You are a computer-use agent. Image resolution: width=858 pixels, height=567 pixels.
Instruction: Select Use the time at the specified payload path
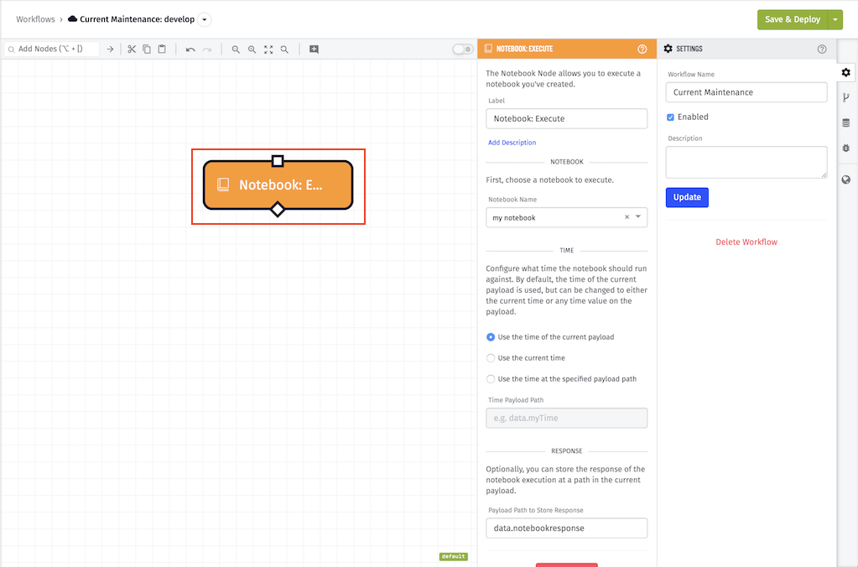[x=491, y=379]
